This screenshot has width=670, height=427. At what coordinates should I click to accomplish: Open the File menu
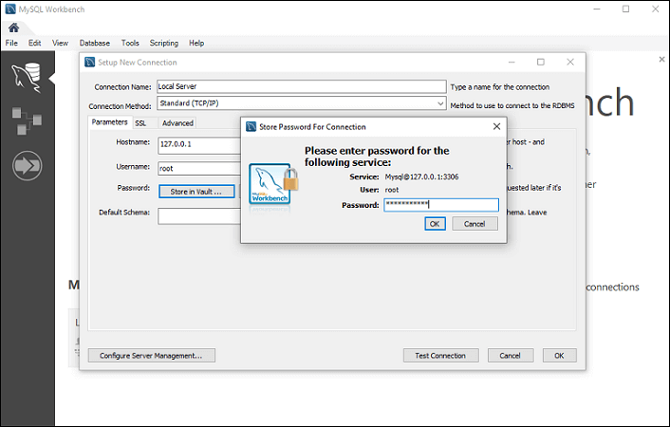[x=11, y=43]
